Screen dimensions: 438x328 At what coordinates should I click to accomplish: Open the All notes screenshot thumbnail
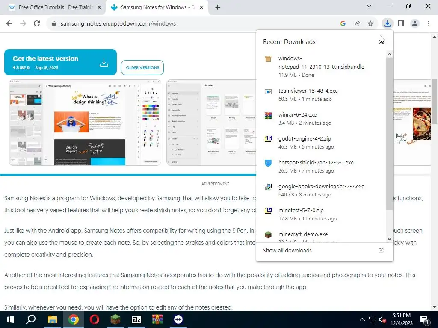pyautogui.click(x=211, y=123)
